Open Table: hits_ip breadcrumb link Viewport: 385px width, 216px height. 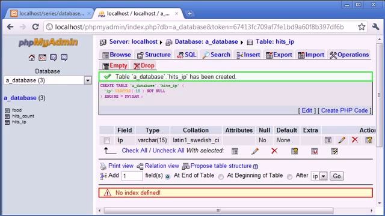pyautogui.click(x=275, y=41)
